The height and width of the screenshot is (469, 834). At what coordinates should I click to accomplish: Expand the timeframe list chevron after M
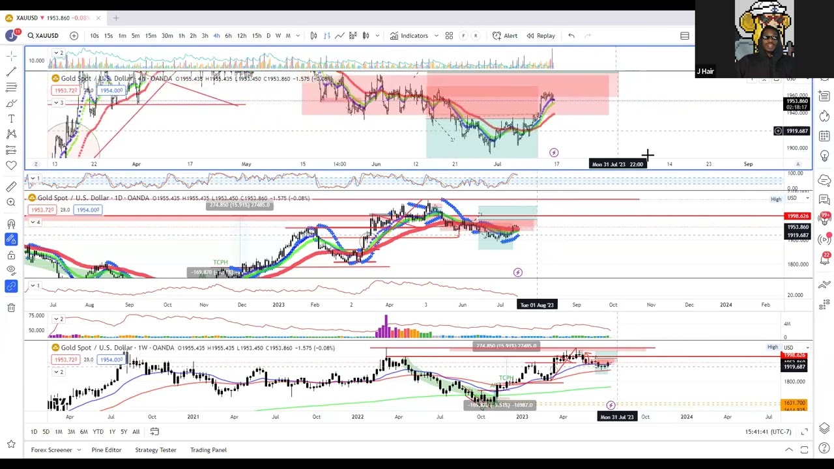298,36
